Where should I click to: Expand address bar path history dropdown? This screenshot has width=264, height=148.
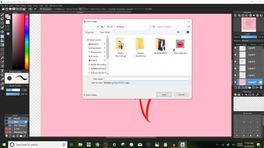click(x=150, y=27)
